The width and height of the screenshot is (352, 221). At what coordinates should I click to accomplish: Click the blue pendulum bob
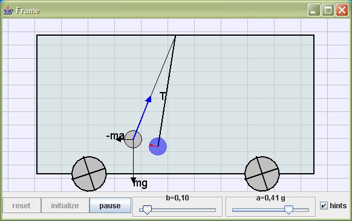point(158,147)
